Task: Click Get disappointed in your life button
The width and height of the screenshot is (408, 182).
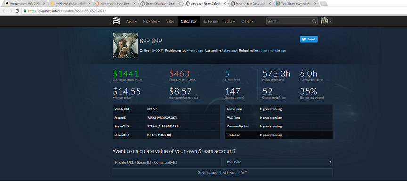Action: tap(222, 173)
